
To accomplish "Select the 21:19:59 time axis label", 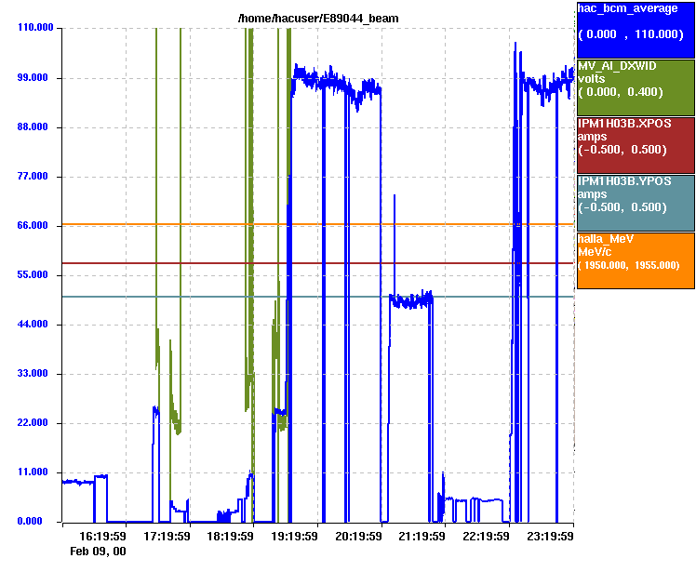I will click(421, 537).
